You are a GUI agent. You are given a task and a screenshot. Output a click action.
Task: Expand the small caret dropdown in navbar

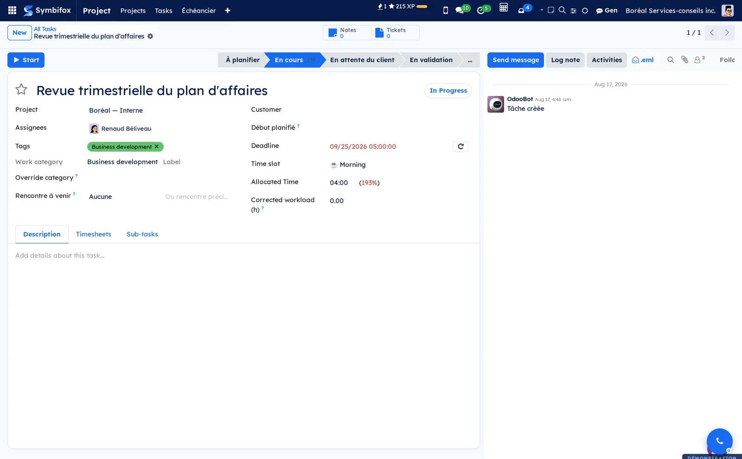pyautogui.click(x=542, y=10)
